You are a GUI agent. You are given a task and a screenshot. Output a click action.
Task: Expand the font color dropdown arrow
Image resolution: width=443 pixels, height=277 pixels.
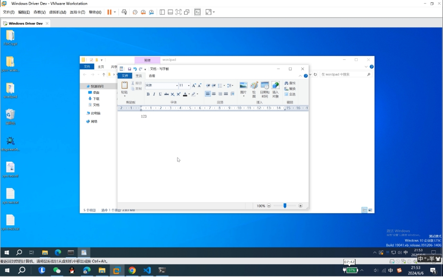pyautogui.click(x=189, y=94)
